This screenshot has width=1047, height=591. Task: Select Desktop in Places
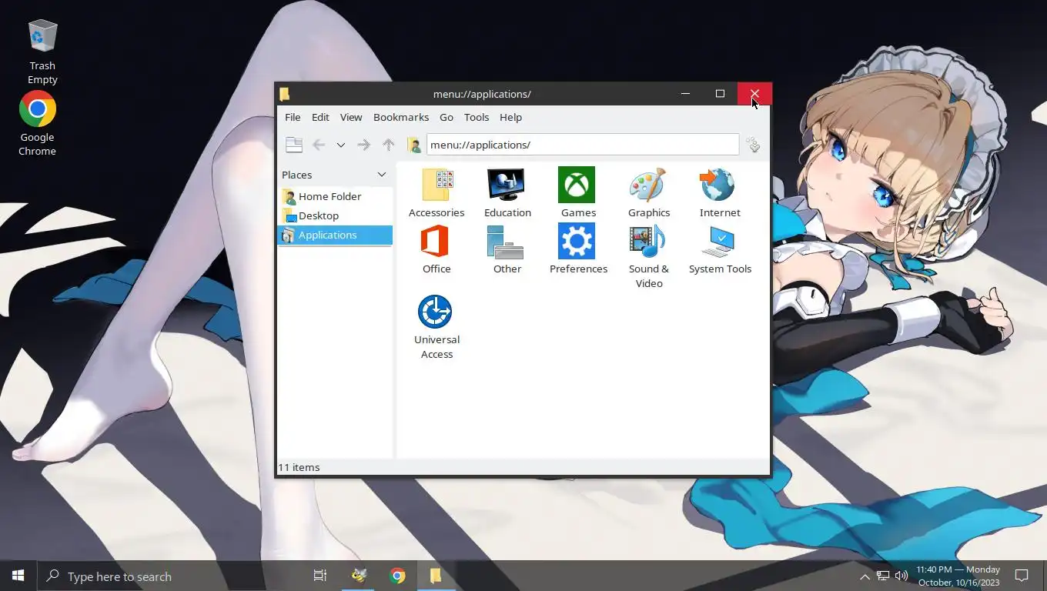click(335, 215)
